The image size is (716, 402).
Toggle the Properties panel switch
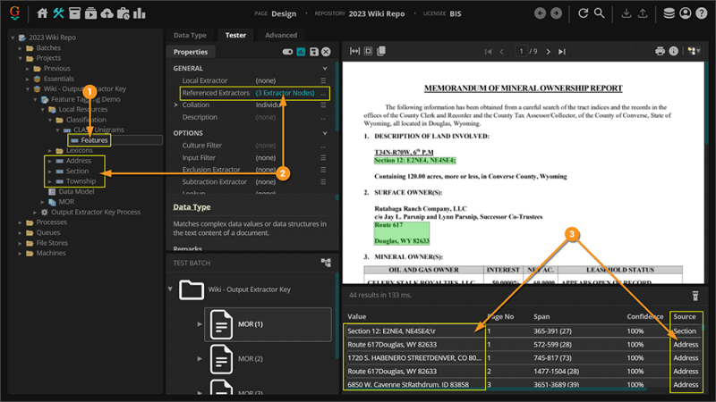point(287,53)
